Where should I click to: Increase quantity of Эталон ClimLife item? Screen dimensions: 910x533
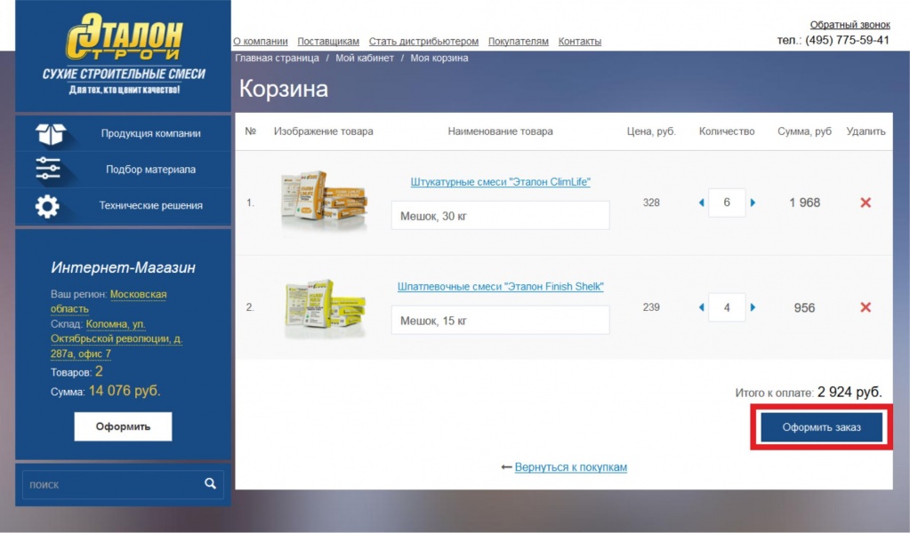pos(753,203)
